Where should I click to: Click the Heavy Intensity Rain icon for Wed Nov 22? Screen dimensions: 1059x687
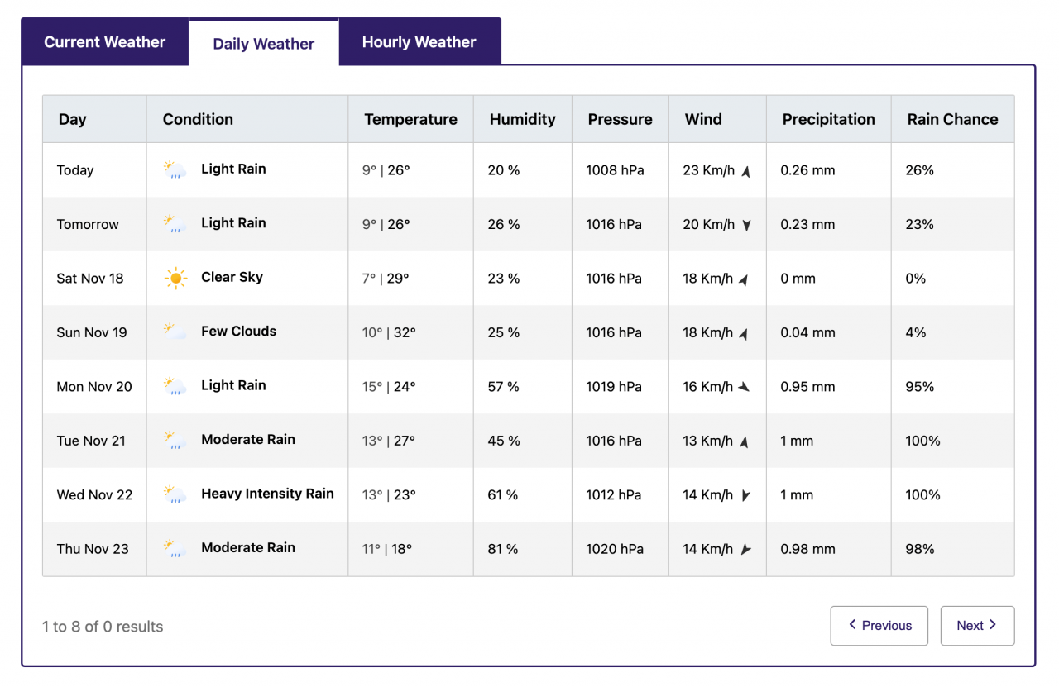[x=175, y=494]
